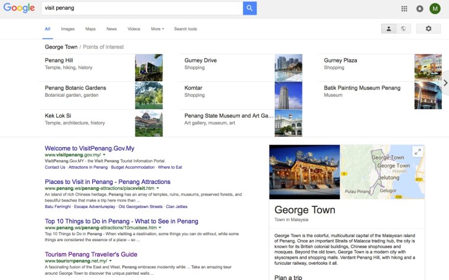Open the Komtar tower thumbnail
The height and width of the screenshot is (280, 449).
288,95
